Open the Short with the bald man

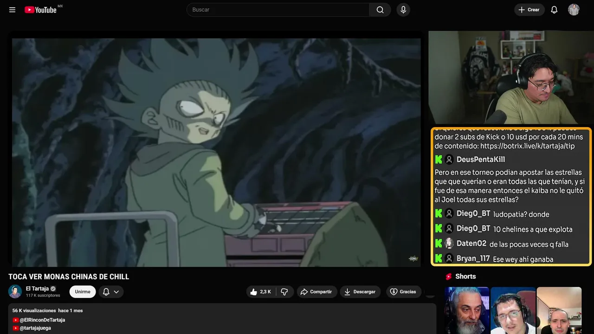(x=559, y=310)
